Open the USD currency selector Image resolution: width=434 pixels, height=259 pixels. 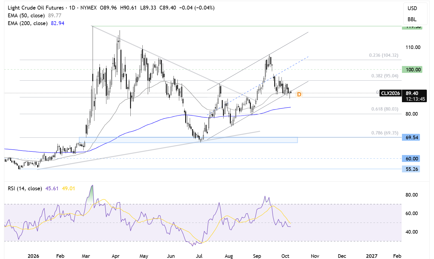[x=412, y=8]
